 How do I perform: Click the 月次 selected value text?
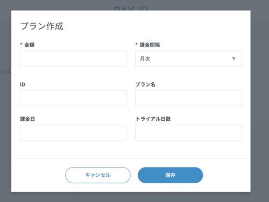[145, 59]
